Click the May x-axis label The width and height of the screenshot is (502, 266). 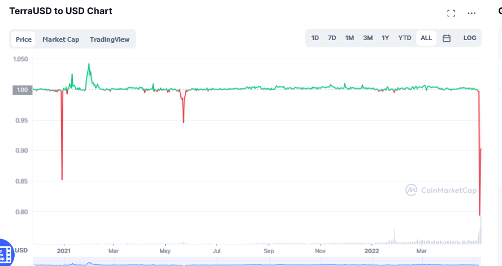point(165,251)
